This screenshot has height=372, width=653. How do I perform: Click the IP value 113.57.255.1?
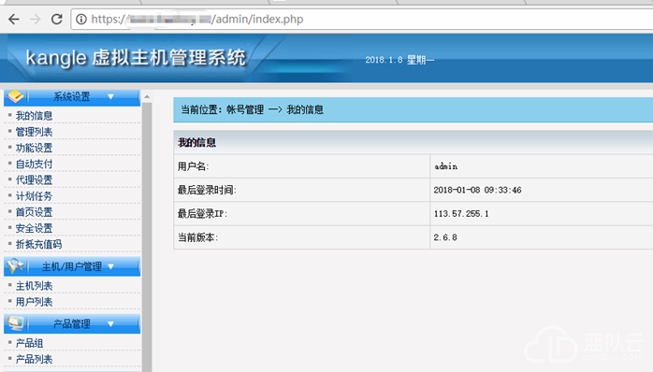click(x=461, y=214)
